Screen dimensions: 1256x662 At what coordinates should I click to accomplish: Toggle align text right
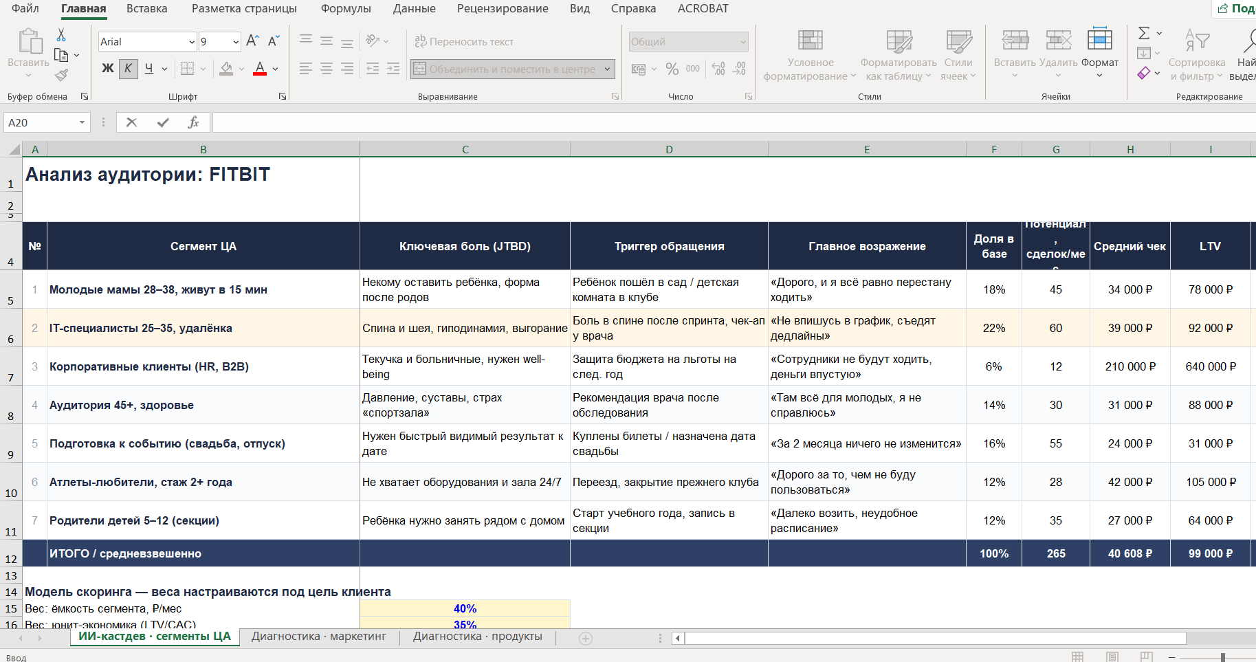[347, 69]
